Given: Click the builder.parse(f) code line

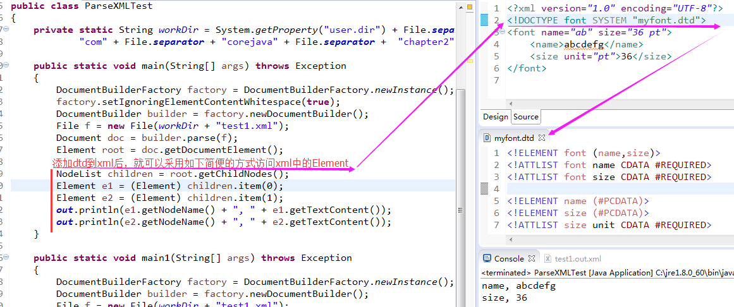Looking at the screenshot, I should 147,138.
